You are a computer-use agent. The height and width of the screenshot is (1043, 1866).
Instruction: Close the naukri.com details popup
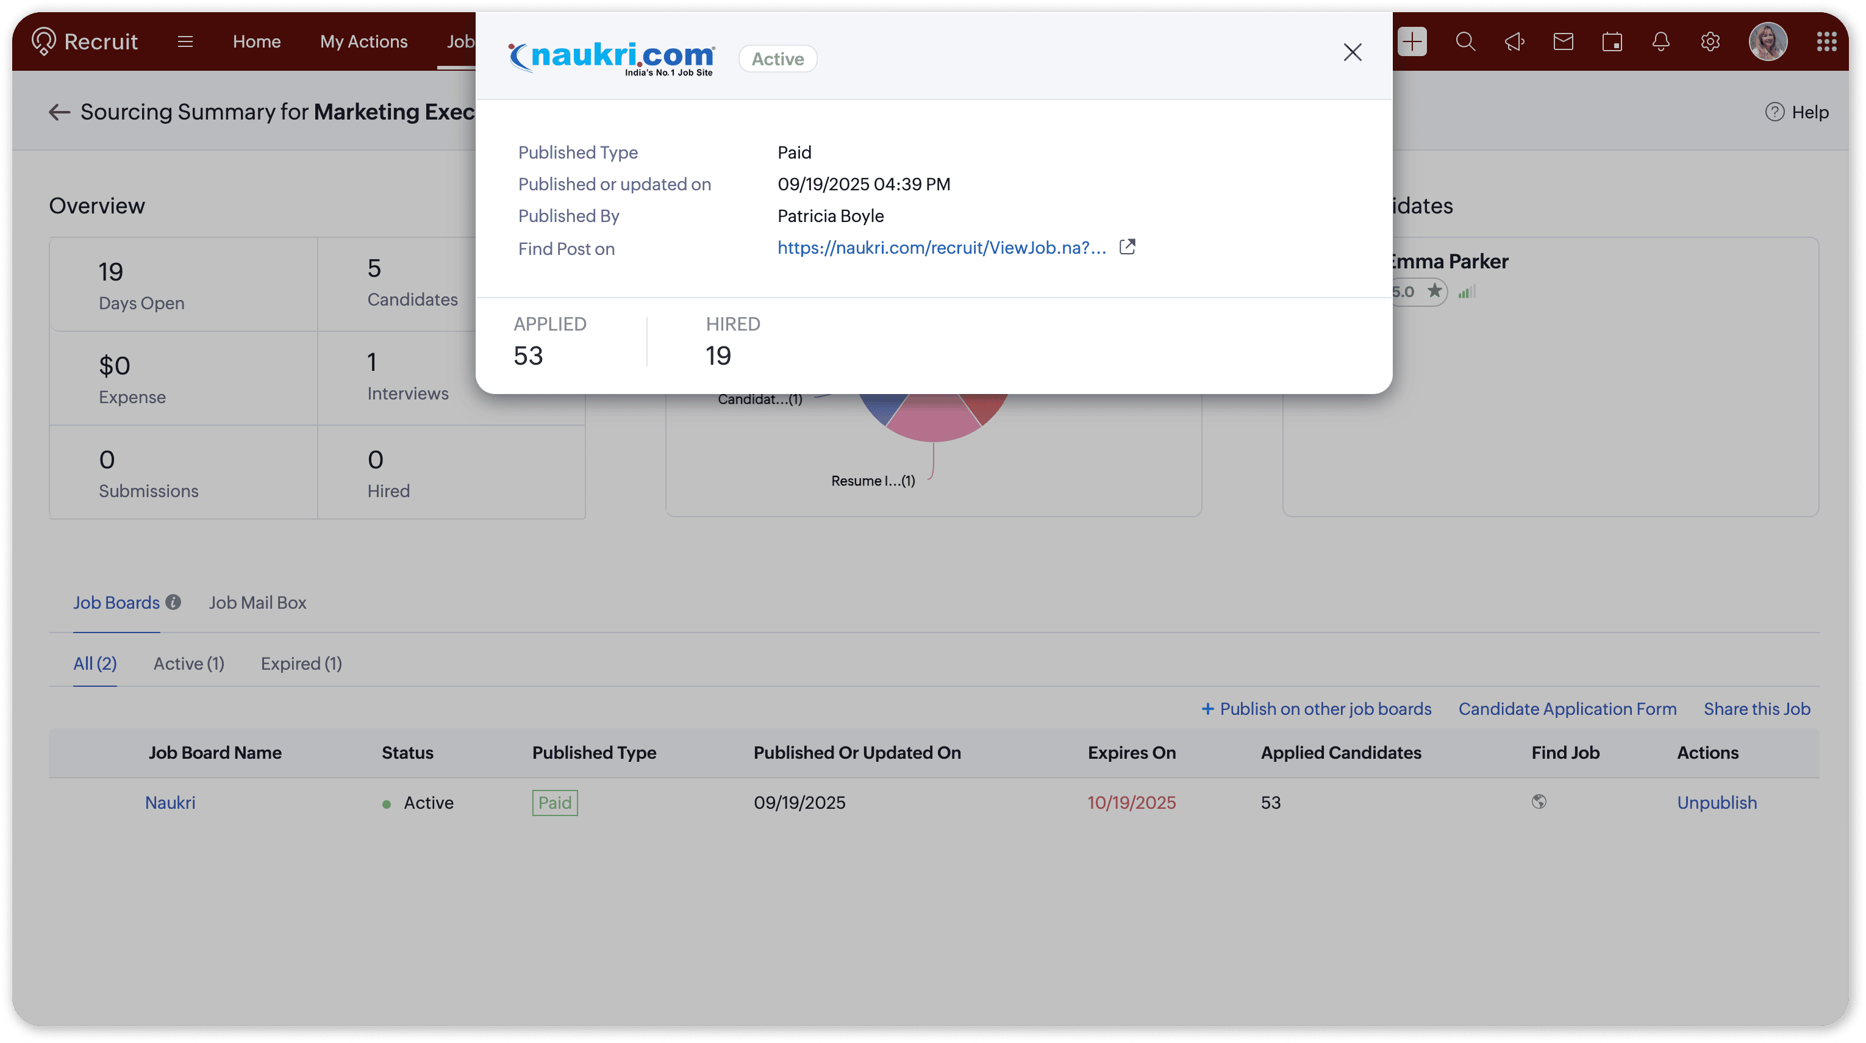pyautogui.click(x=1352, y=52)
